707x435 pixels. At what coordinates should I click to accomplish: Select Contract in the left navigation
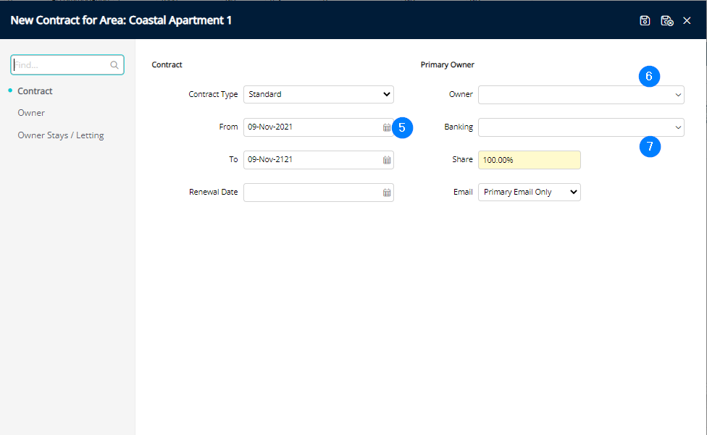[x=35, y=91]
